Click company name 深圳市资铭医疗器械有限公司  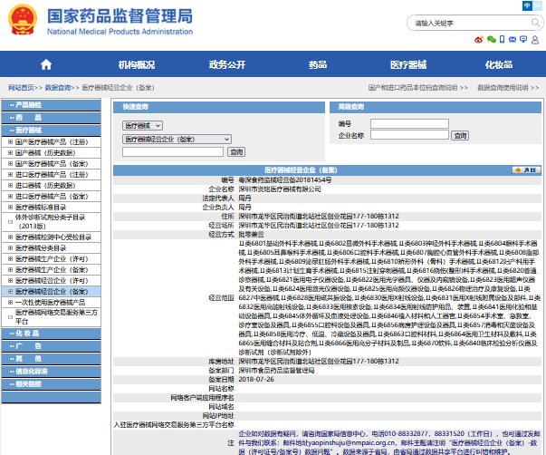coord(280,189)
